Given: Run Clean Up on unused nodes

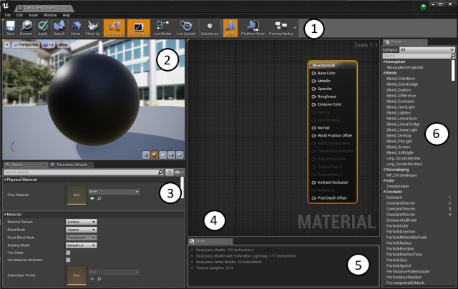Looking at the screenshot, I should tap(92, 28).
